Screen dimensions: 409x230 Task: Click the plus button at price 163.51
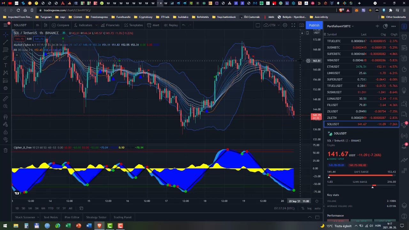point(308,61)
